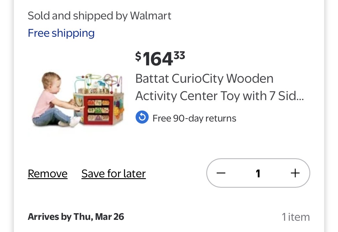Viewport: 338px width, 232px height.
Task: Click the 1 item count label
Action: tap(296, 217)
